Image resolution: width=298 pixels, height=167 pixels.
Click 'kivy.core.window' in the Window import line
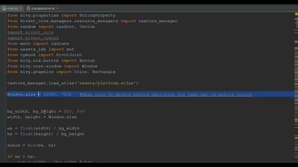[41, 66]
